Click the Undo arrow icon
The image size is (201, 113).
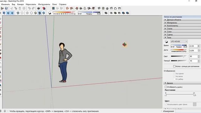[29, 8]
